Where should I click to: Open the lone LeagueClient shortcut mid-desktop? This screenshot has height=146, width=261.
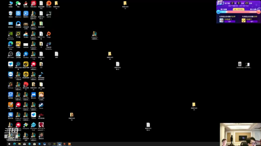[95, 35]
